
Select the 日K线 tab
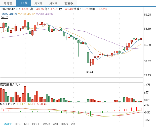point(23,3)
